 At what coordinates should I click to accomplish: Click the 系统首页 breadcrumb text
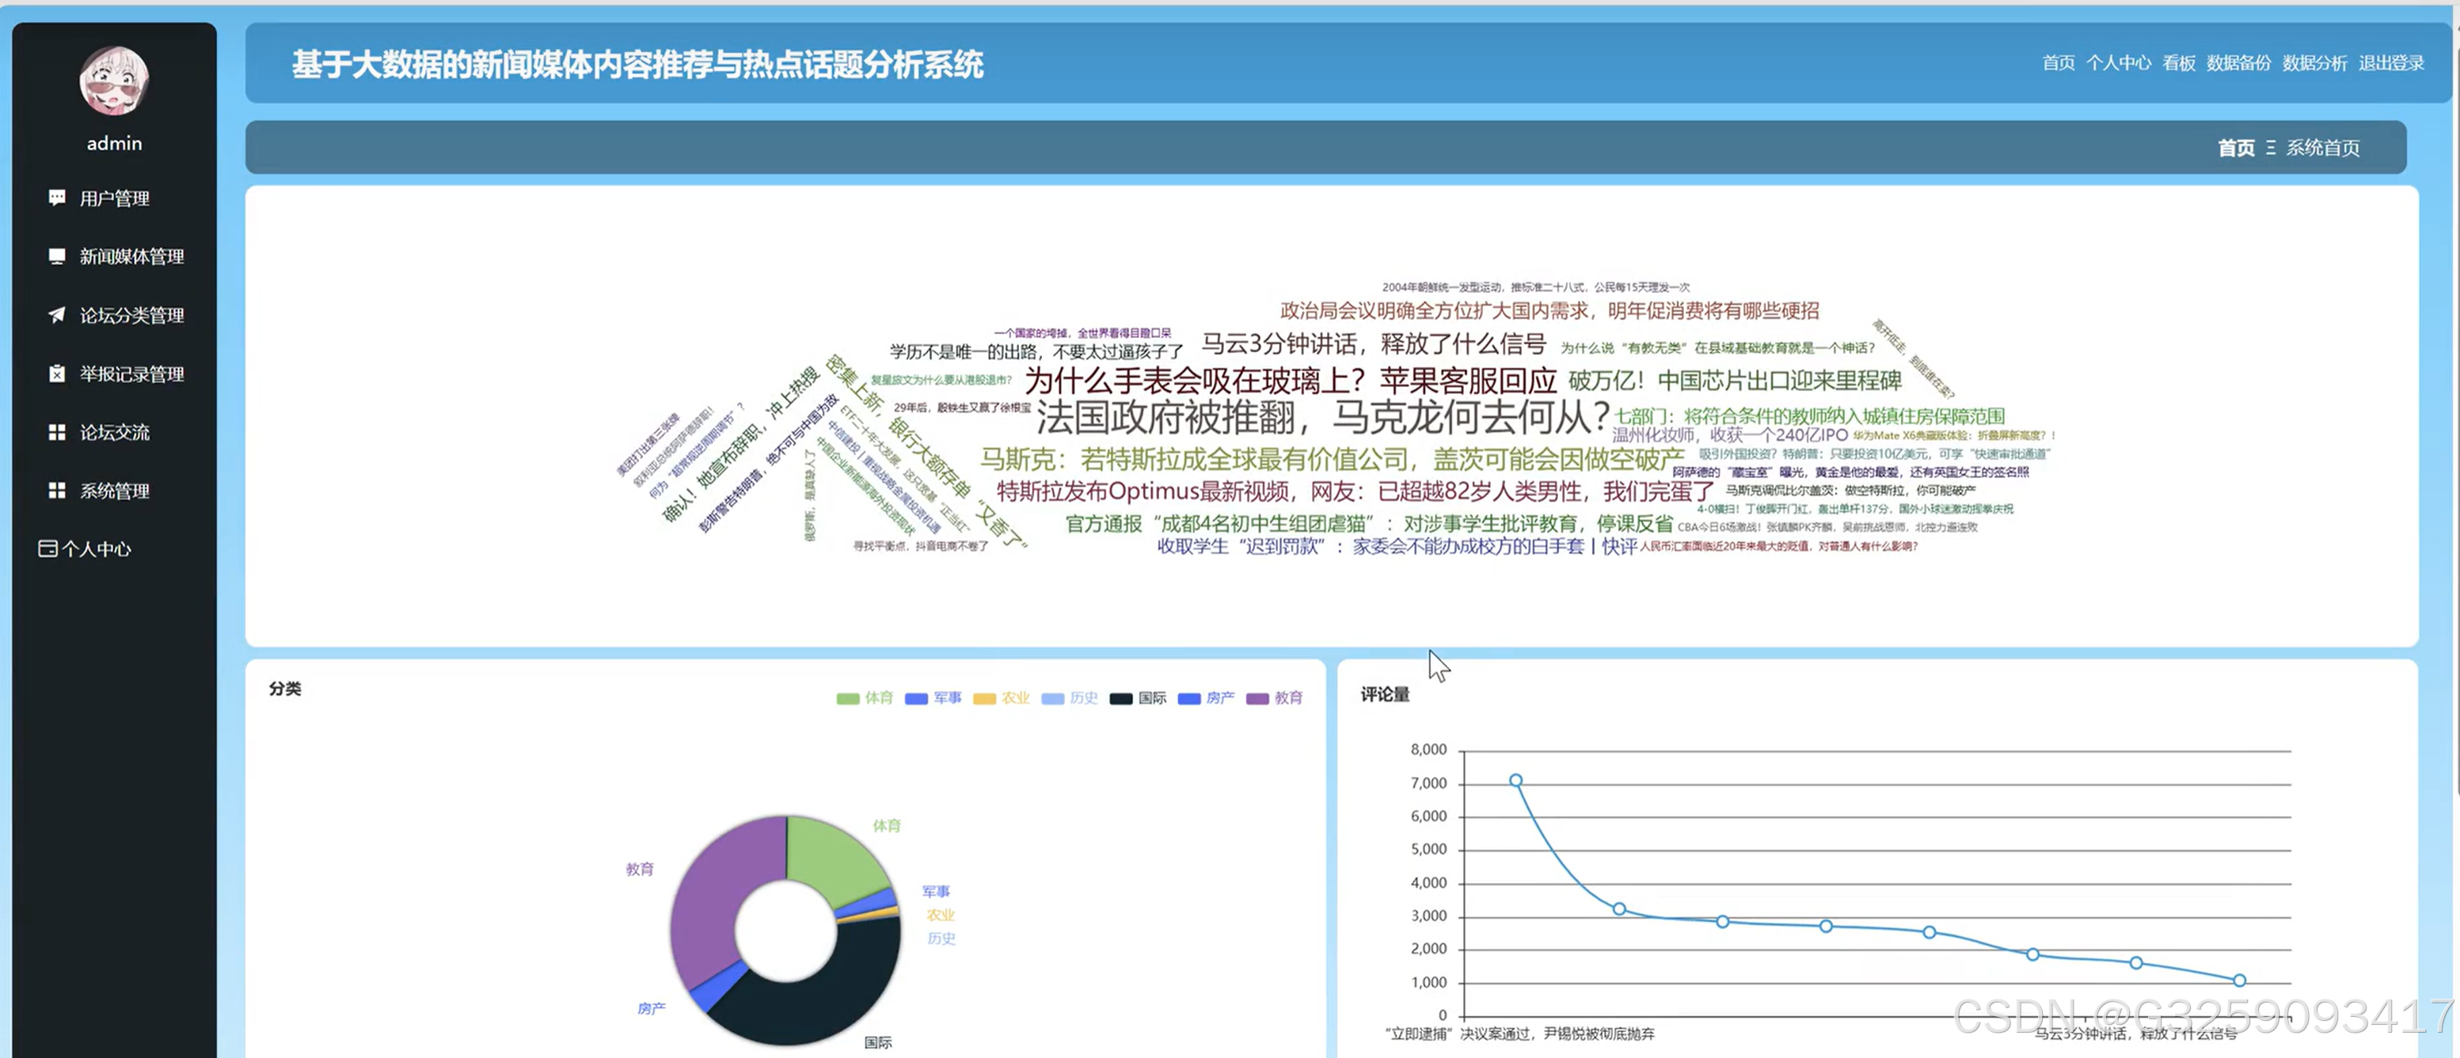click(2322, 148)
